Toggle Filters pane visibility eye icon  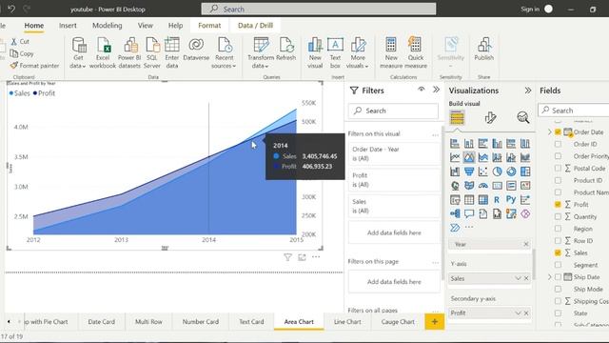coord(421,90)
